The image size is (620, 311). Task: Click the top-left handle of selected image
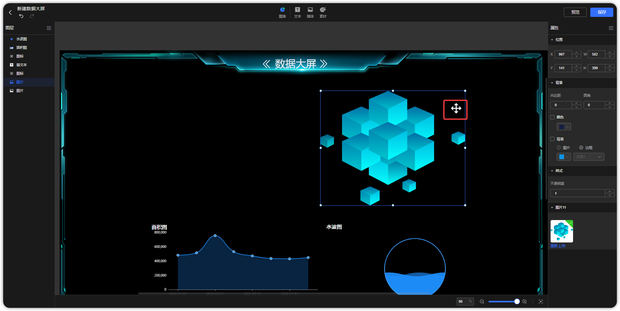click(x=321, y=91)
